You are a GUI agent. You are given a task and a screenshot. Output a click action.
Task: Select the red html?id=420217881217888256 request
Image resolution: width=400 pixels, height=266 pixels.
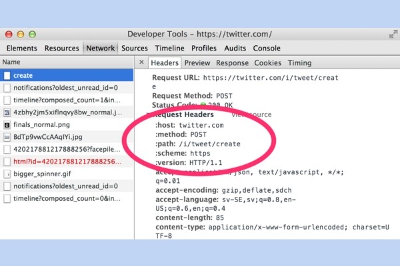point(67,162)
